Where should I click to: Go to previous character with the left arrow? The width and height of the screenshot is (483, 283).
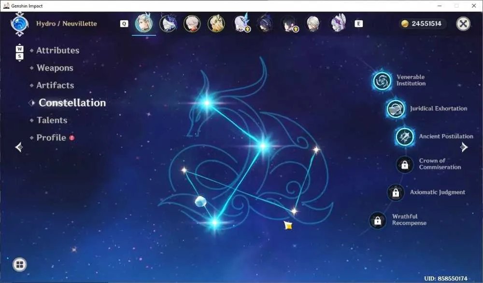point(19,147)
